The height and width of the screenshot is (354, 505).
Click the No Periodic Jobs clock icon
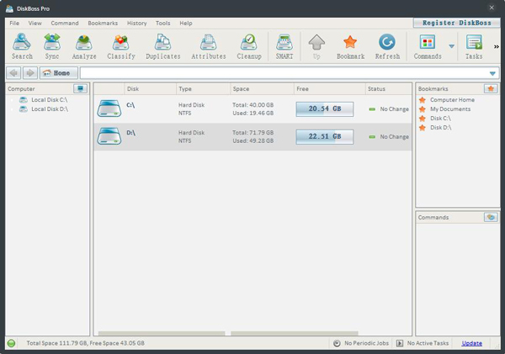point(337,343)
